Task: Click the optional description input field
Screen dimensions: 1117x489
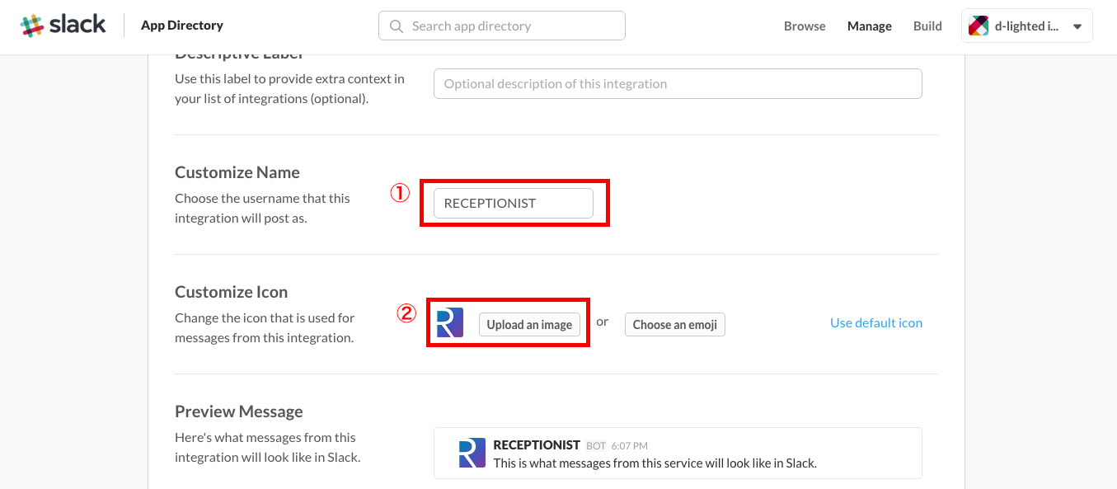Action: coord(678,84)
